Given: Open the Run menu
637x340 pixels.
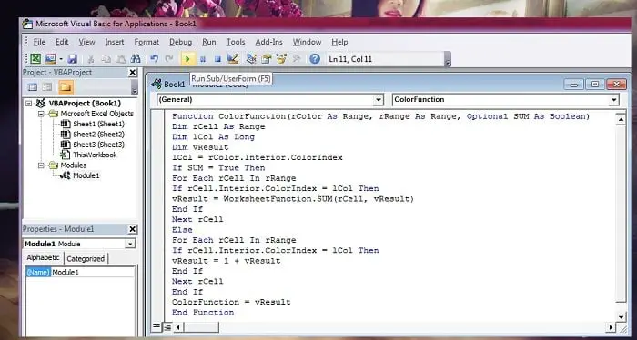Looking at the screenshot, I should (x=209, y=42).
